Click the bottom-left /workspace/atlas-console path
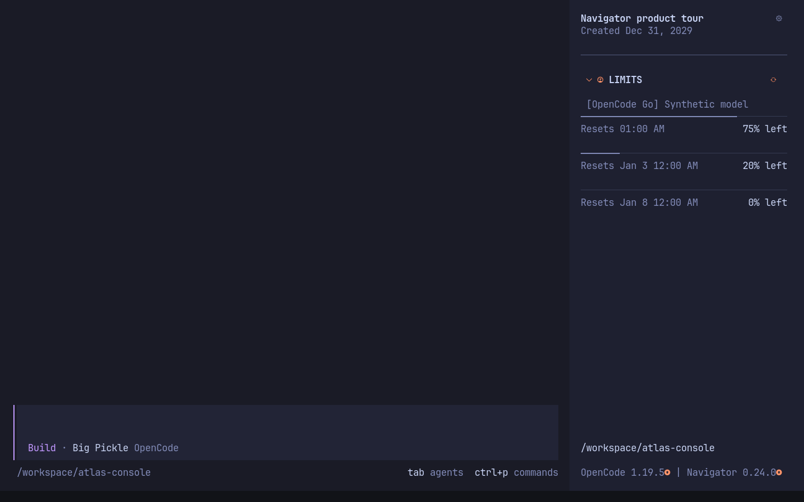 84,472
